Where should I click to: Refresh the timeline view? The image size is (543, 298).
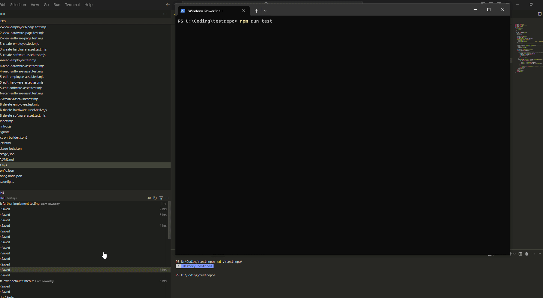coord(155,198)
